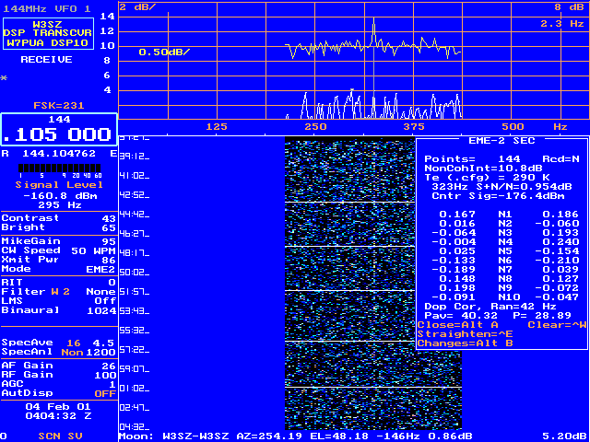Image resolution: width=590 pixels, height=442 pixels.
Task: Select NonCohInt=10.8dB line
Action: point(483,168)
